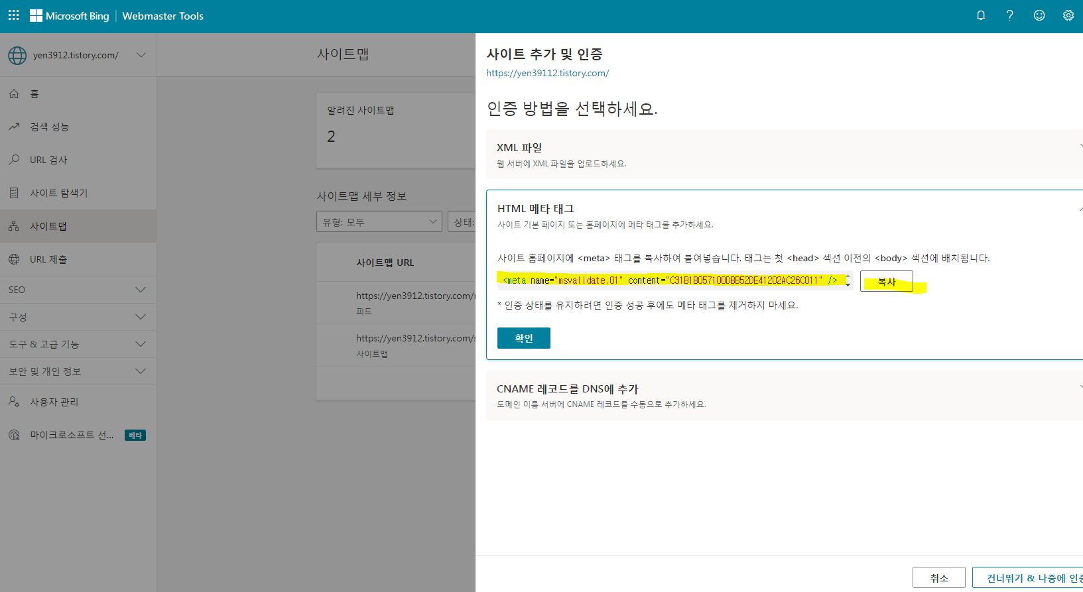Screen dimensions: 1083x592
Task: Open URL 제출 in the sidebar
Action: pos(78,259)
